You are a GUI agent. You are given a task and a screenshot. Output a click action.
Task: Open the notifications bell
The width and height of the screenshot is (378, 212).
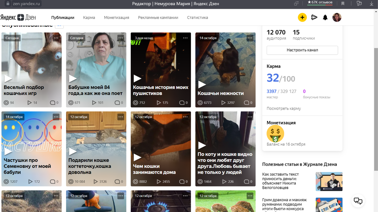pos(325,18)
